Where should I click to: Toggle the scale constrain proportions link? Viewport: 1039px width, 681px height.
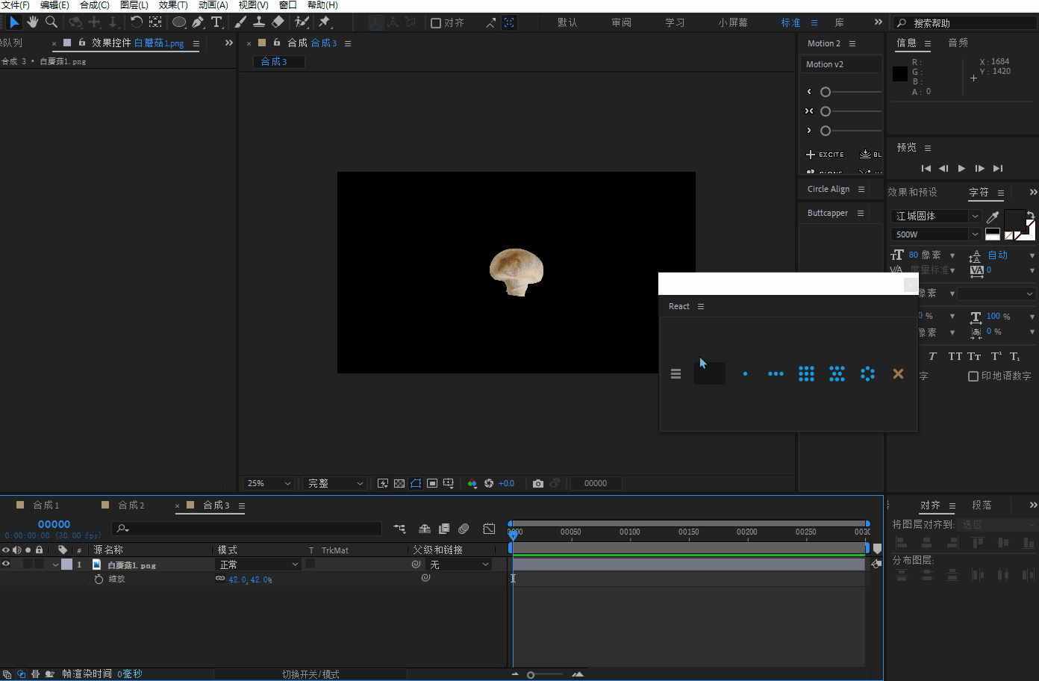click(220, 579)
